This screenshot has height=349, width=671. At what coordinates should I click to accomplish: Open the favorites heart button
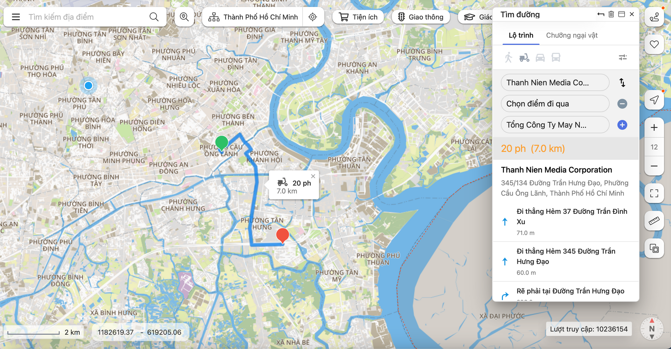tap(654, 44)
